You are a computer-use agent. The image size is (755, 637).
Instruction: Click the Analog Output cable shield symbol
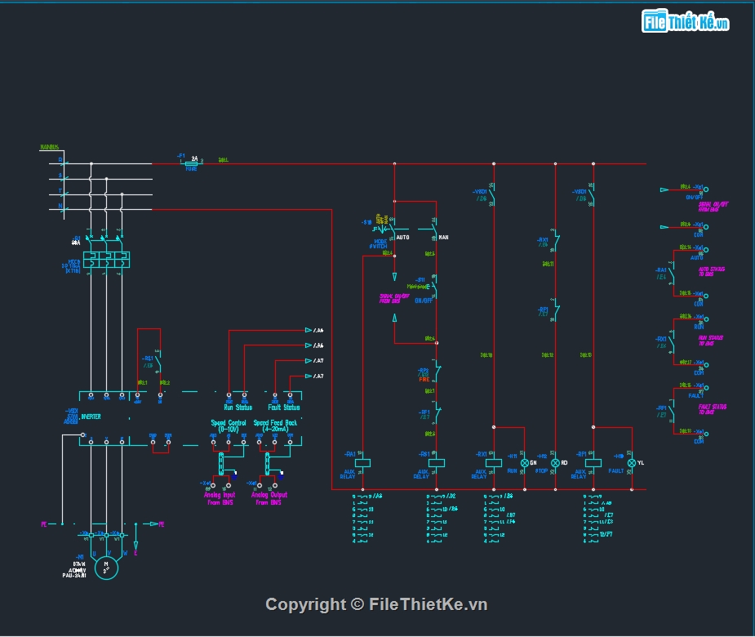pyautogui.click(x=267, y=464)
